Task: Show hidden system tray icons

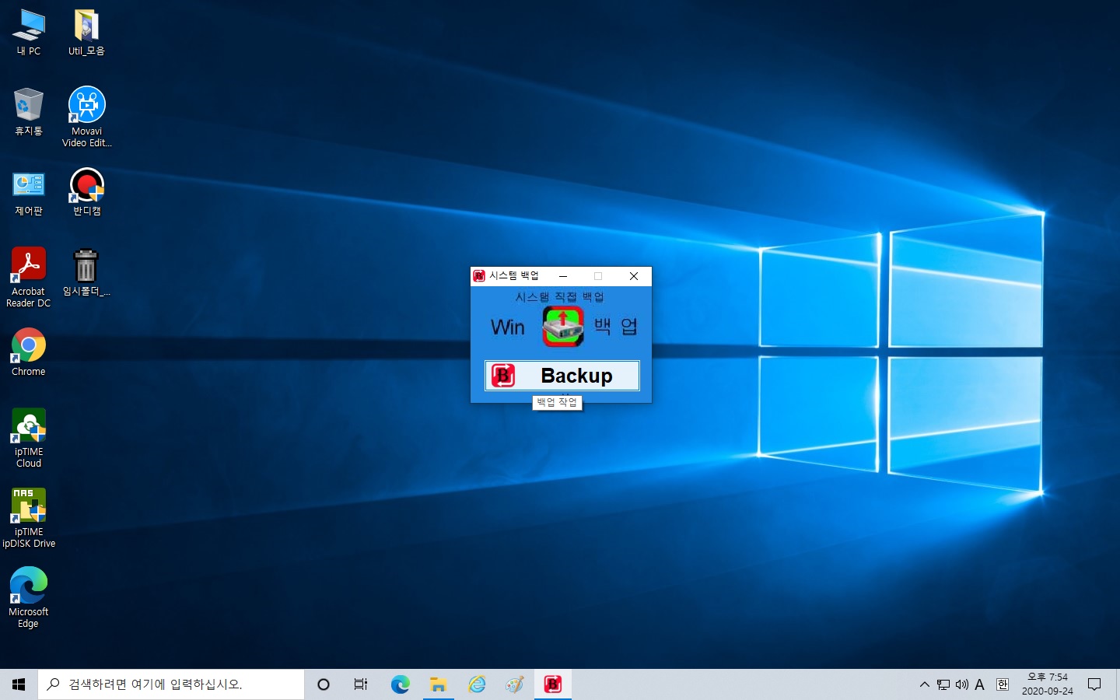Action: point(924,684)
